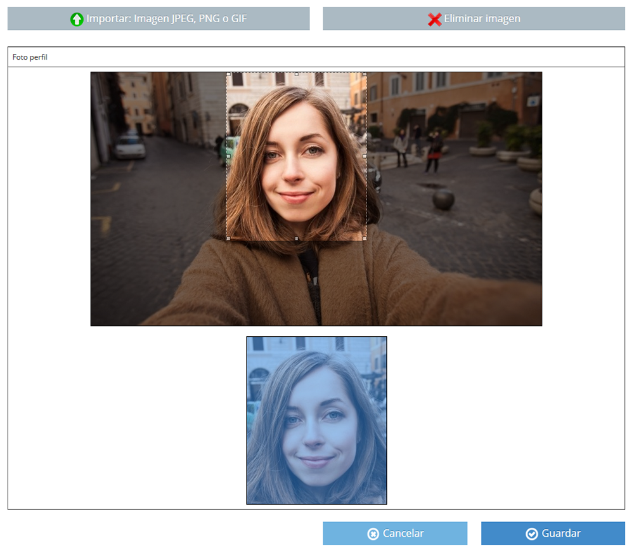Grab the middle-left crop handle

click(228, 156)
